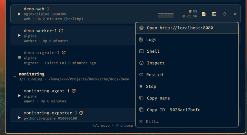Click the restart-policy badge beside monitoring-exporter-1
The image size is (247, 135).
(81, 113)
